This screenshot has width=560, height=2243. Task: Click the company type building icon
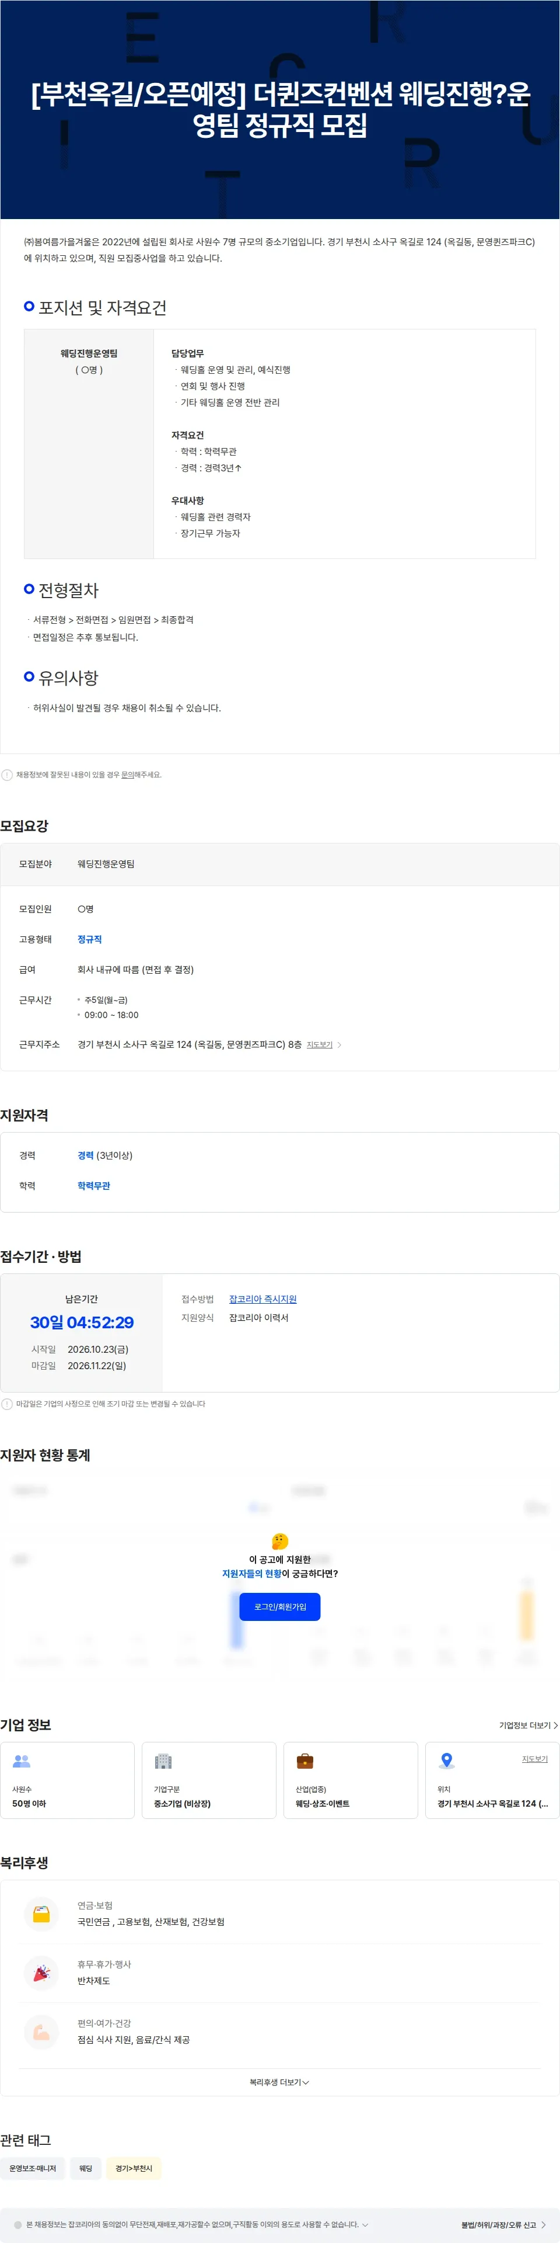[163, 1761]
